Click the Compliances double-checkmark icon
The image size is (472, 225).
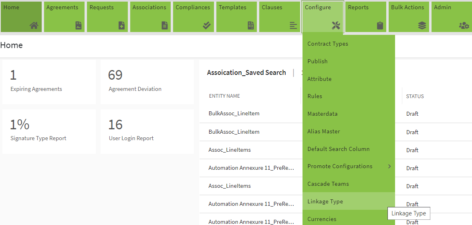click(x=207, y=26)
